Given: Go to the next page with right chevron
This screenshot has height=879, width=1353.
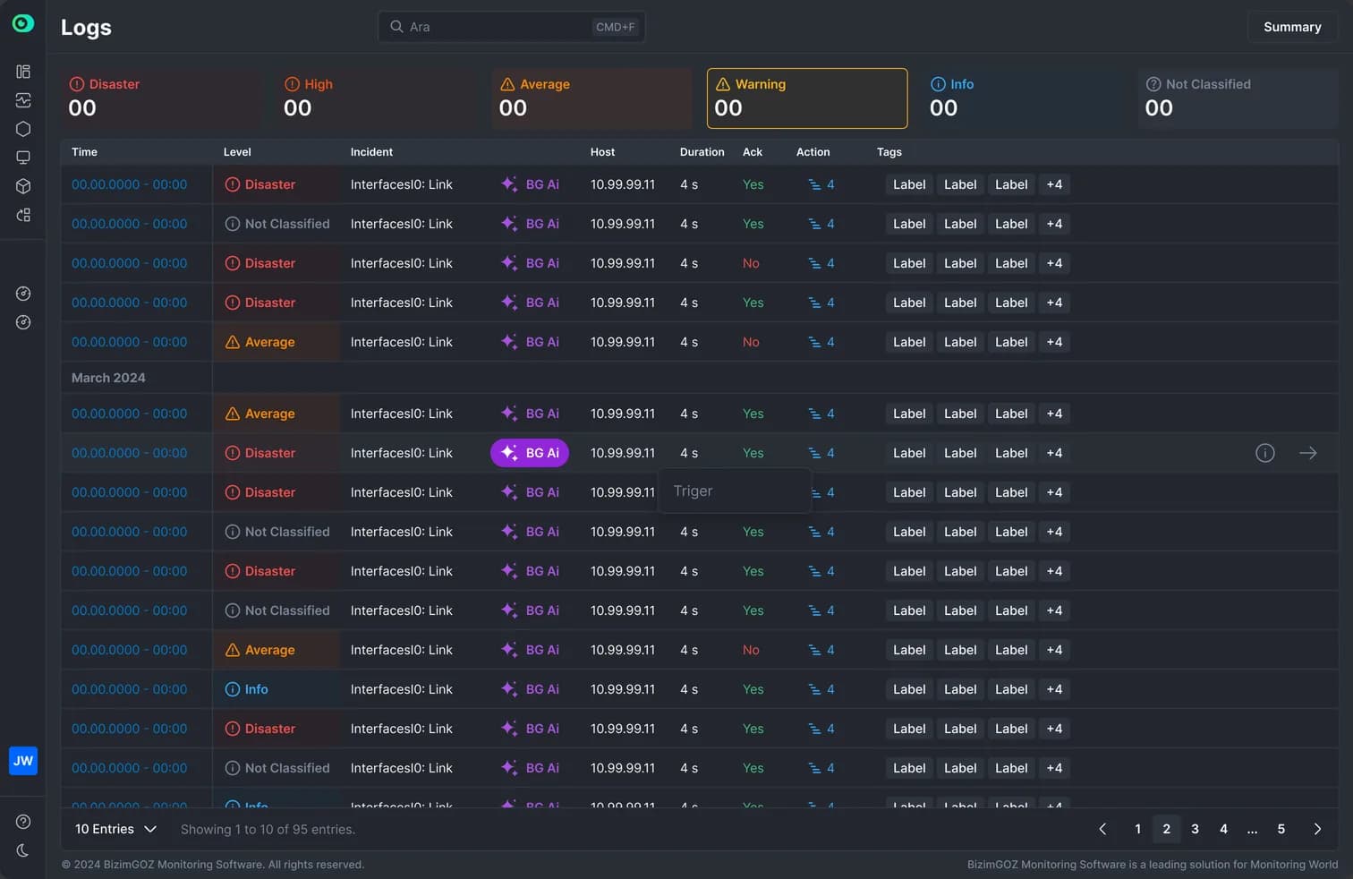Looking at the screenshot, I should 1317,829.
